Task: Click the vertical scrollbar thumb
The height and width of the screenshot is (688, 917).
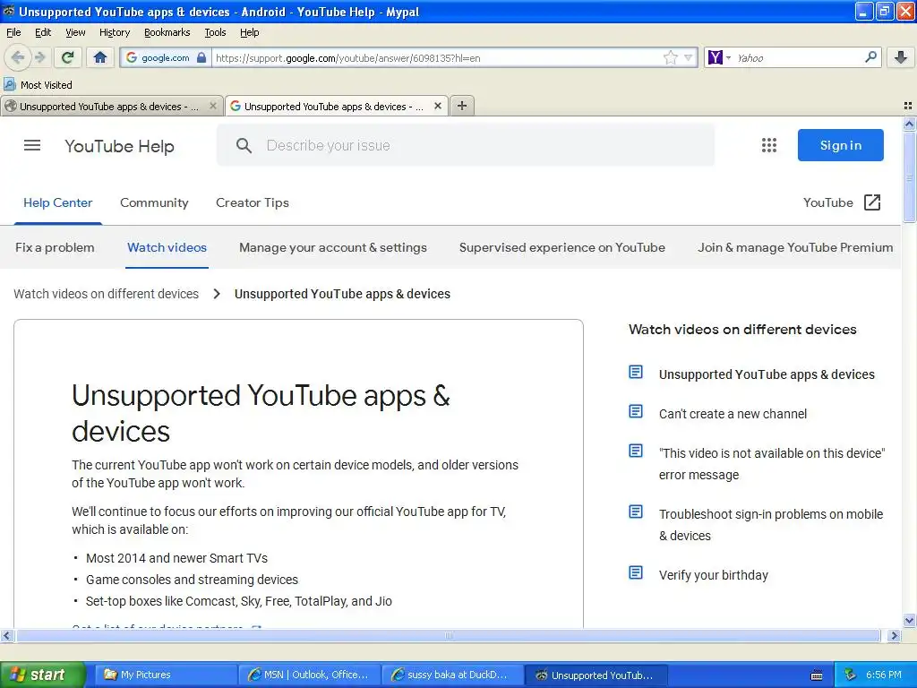Action: click(x=909, y=177)
